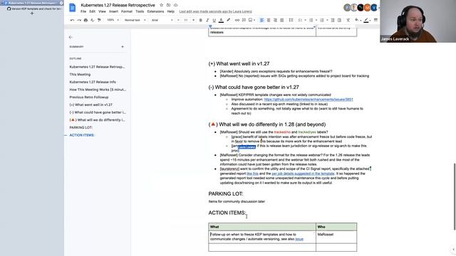Add a comment using the toolbar icon
The image size is (456, 256).
click(244, 20)
